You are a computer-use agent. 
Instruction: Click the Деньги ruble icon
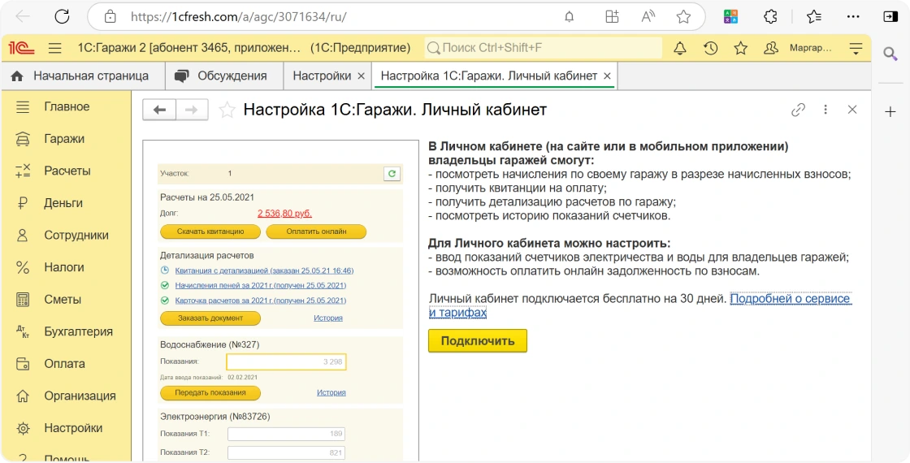click(x=23, y=203)
